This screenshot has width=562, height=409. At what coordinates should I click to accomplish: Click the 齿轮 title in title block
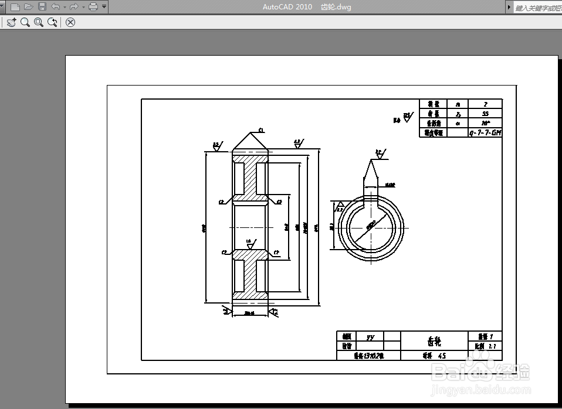434,341
